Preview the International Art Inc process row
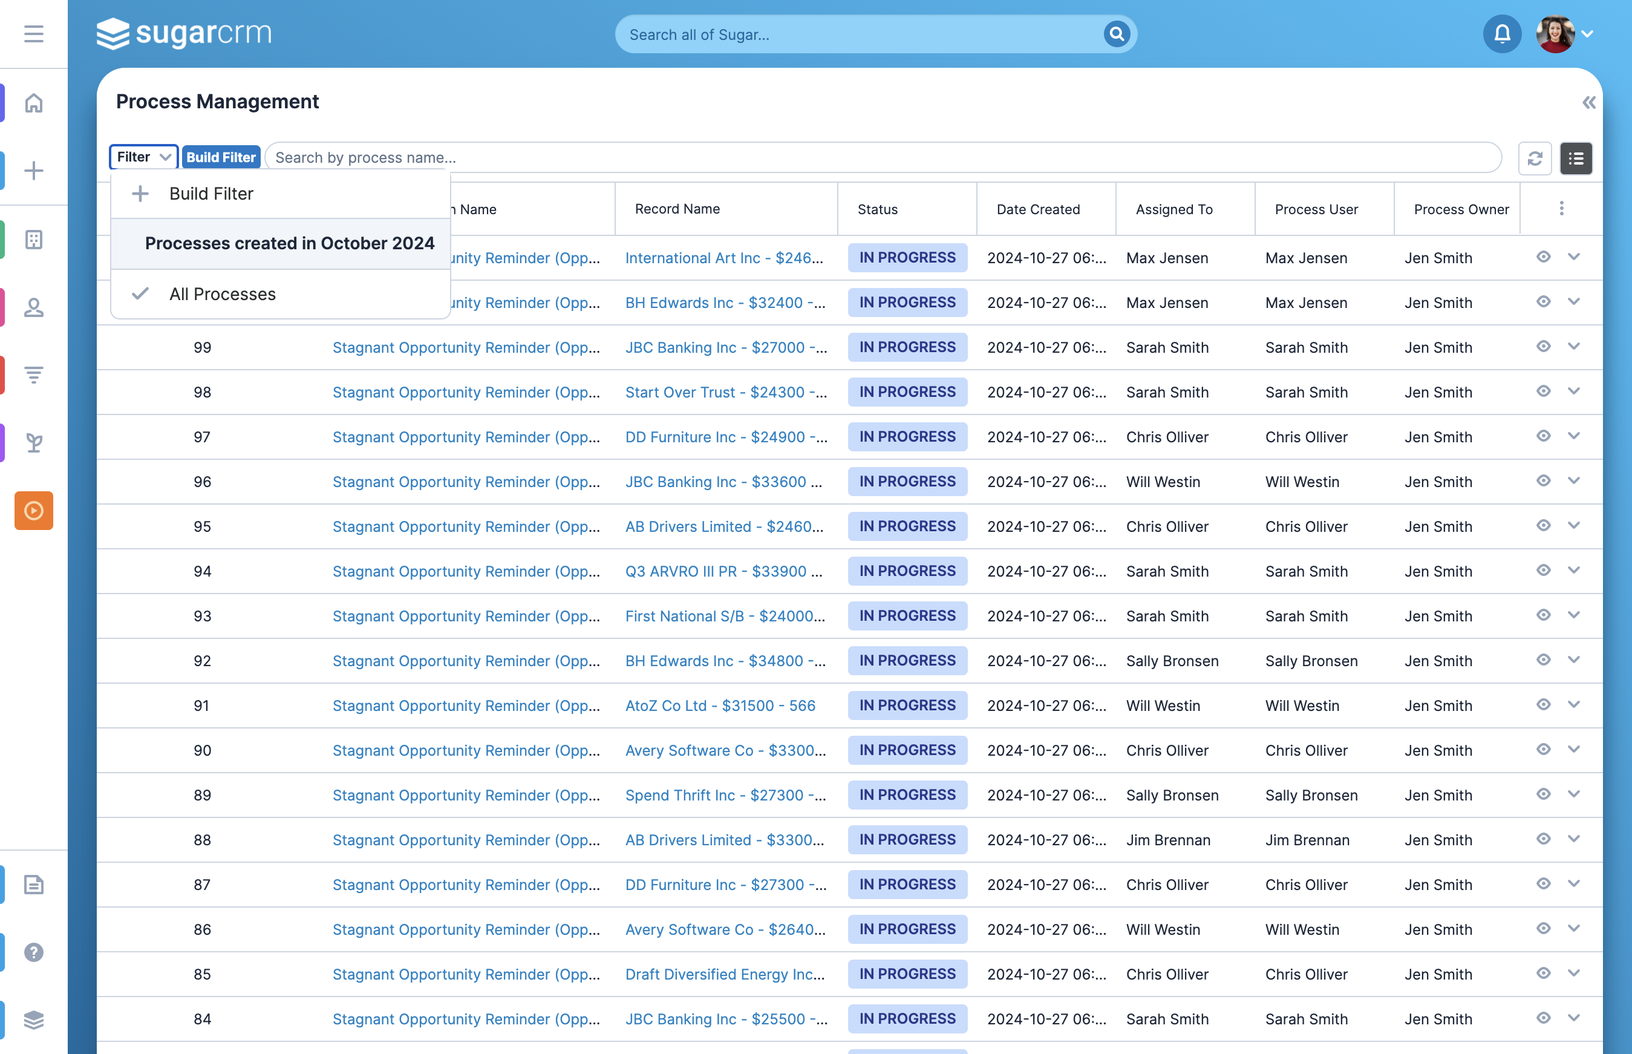This screenshot has width=1632, height=1054. pyautogui.click(x=1543, y=257)
